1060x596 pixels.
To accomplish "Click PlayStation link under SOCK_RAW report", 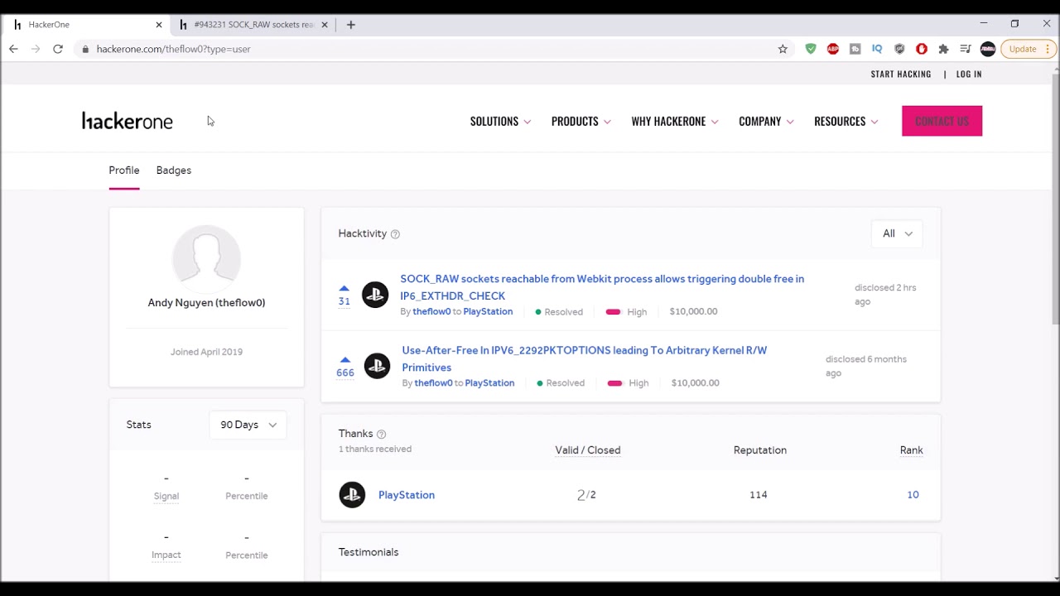I will click(x=488, y=312).
